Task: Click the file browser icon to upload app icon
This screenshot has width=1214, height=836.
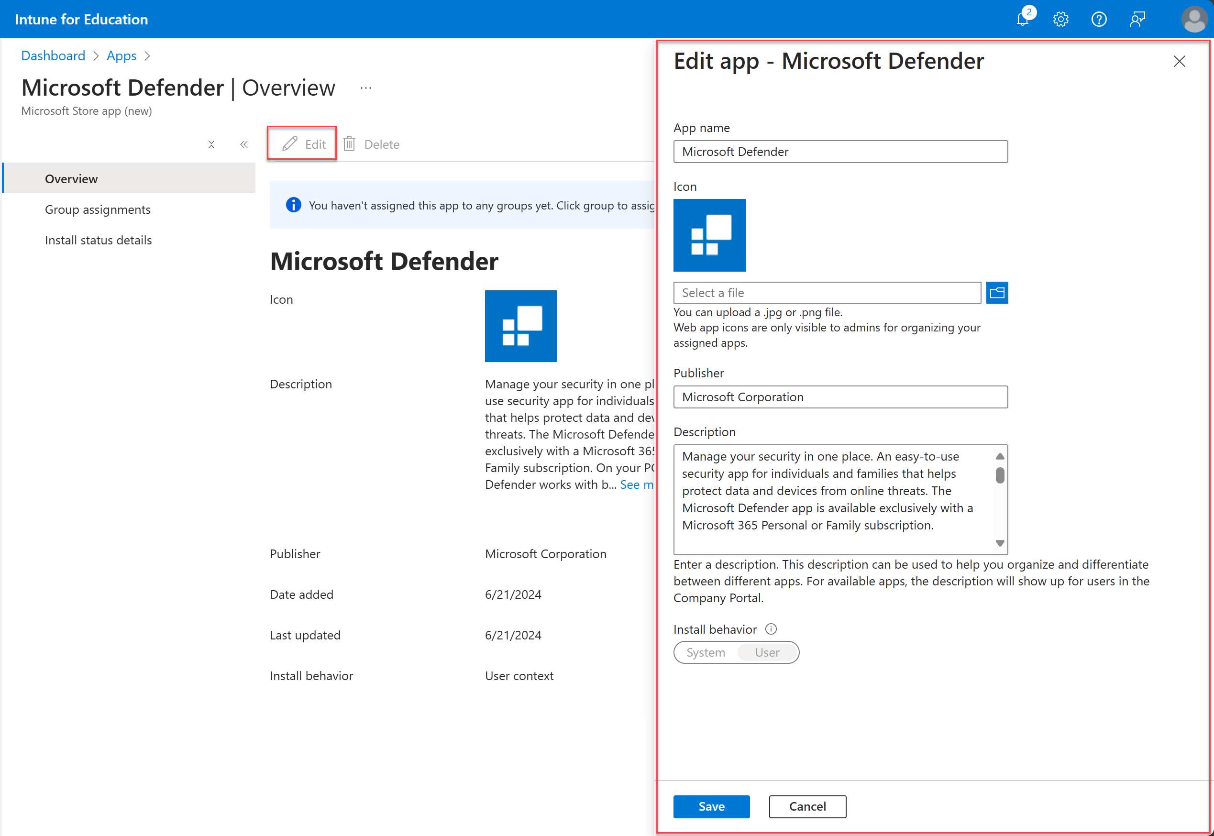Action: coord(998,293)
